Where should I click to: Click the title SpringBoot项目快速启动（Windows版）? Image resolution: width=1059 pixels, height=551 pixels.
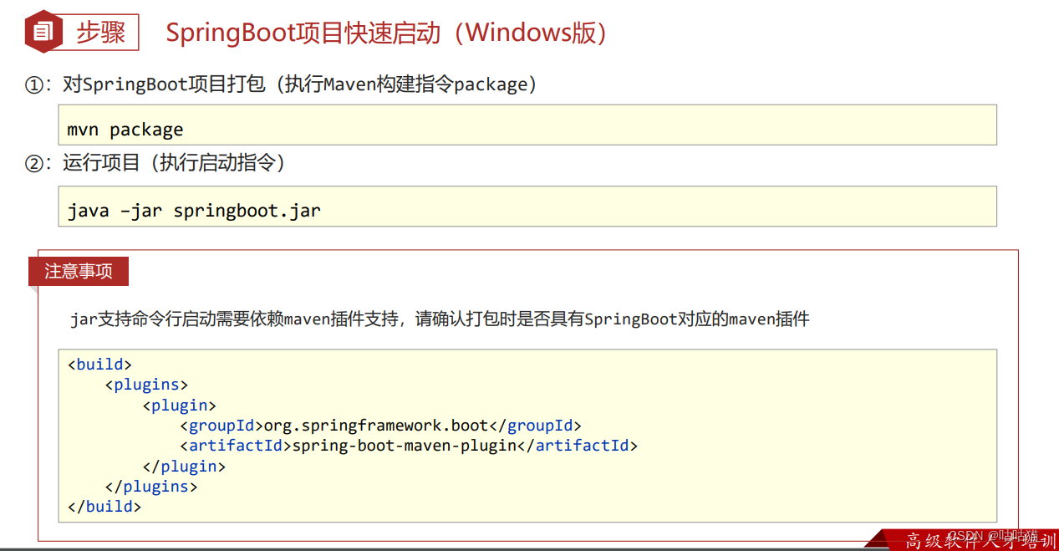click(x=385, y=33)
